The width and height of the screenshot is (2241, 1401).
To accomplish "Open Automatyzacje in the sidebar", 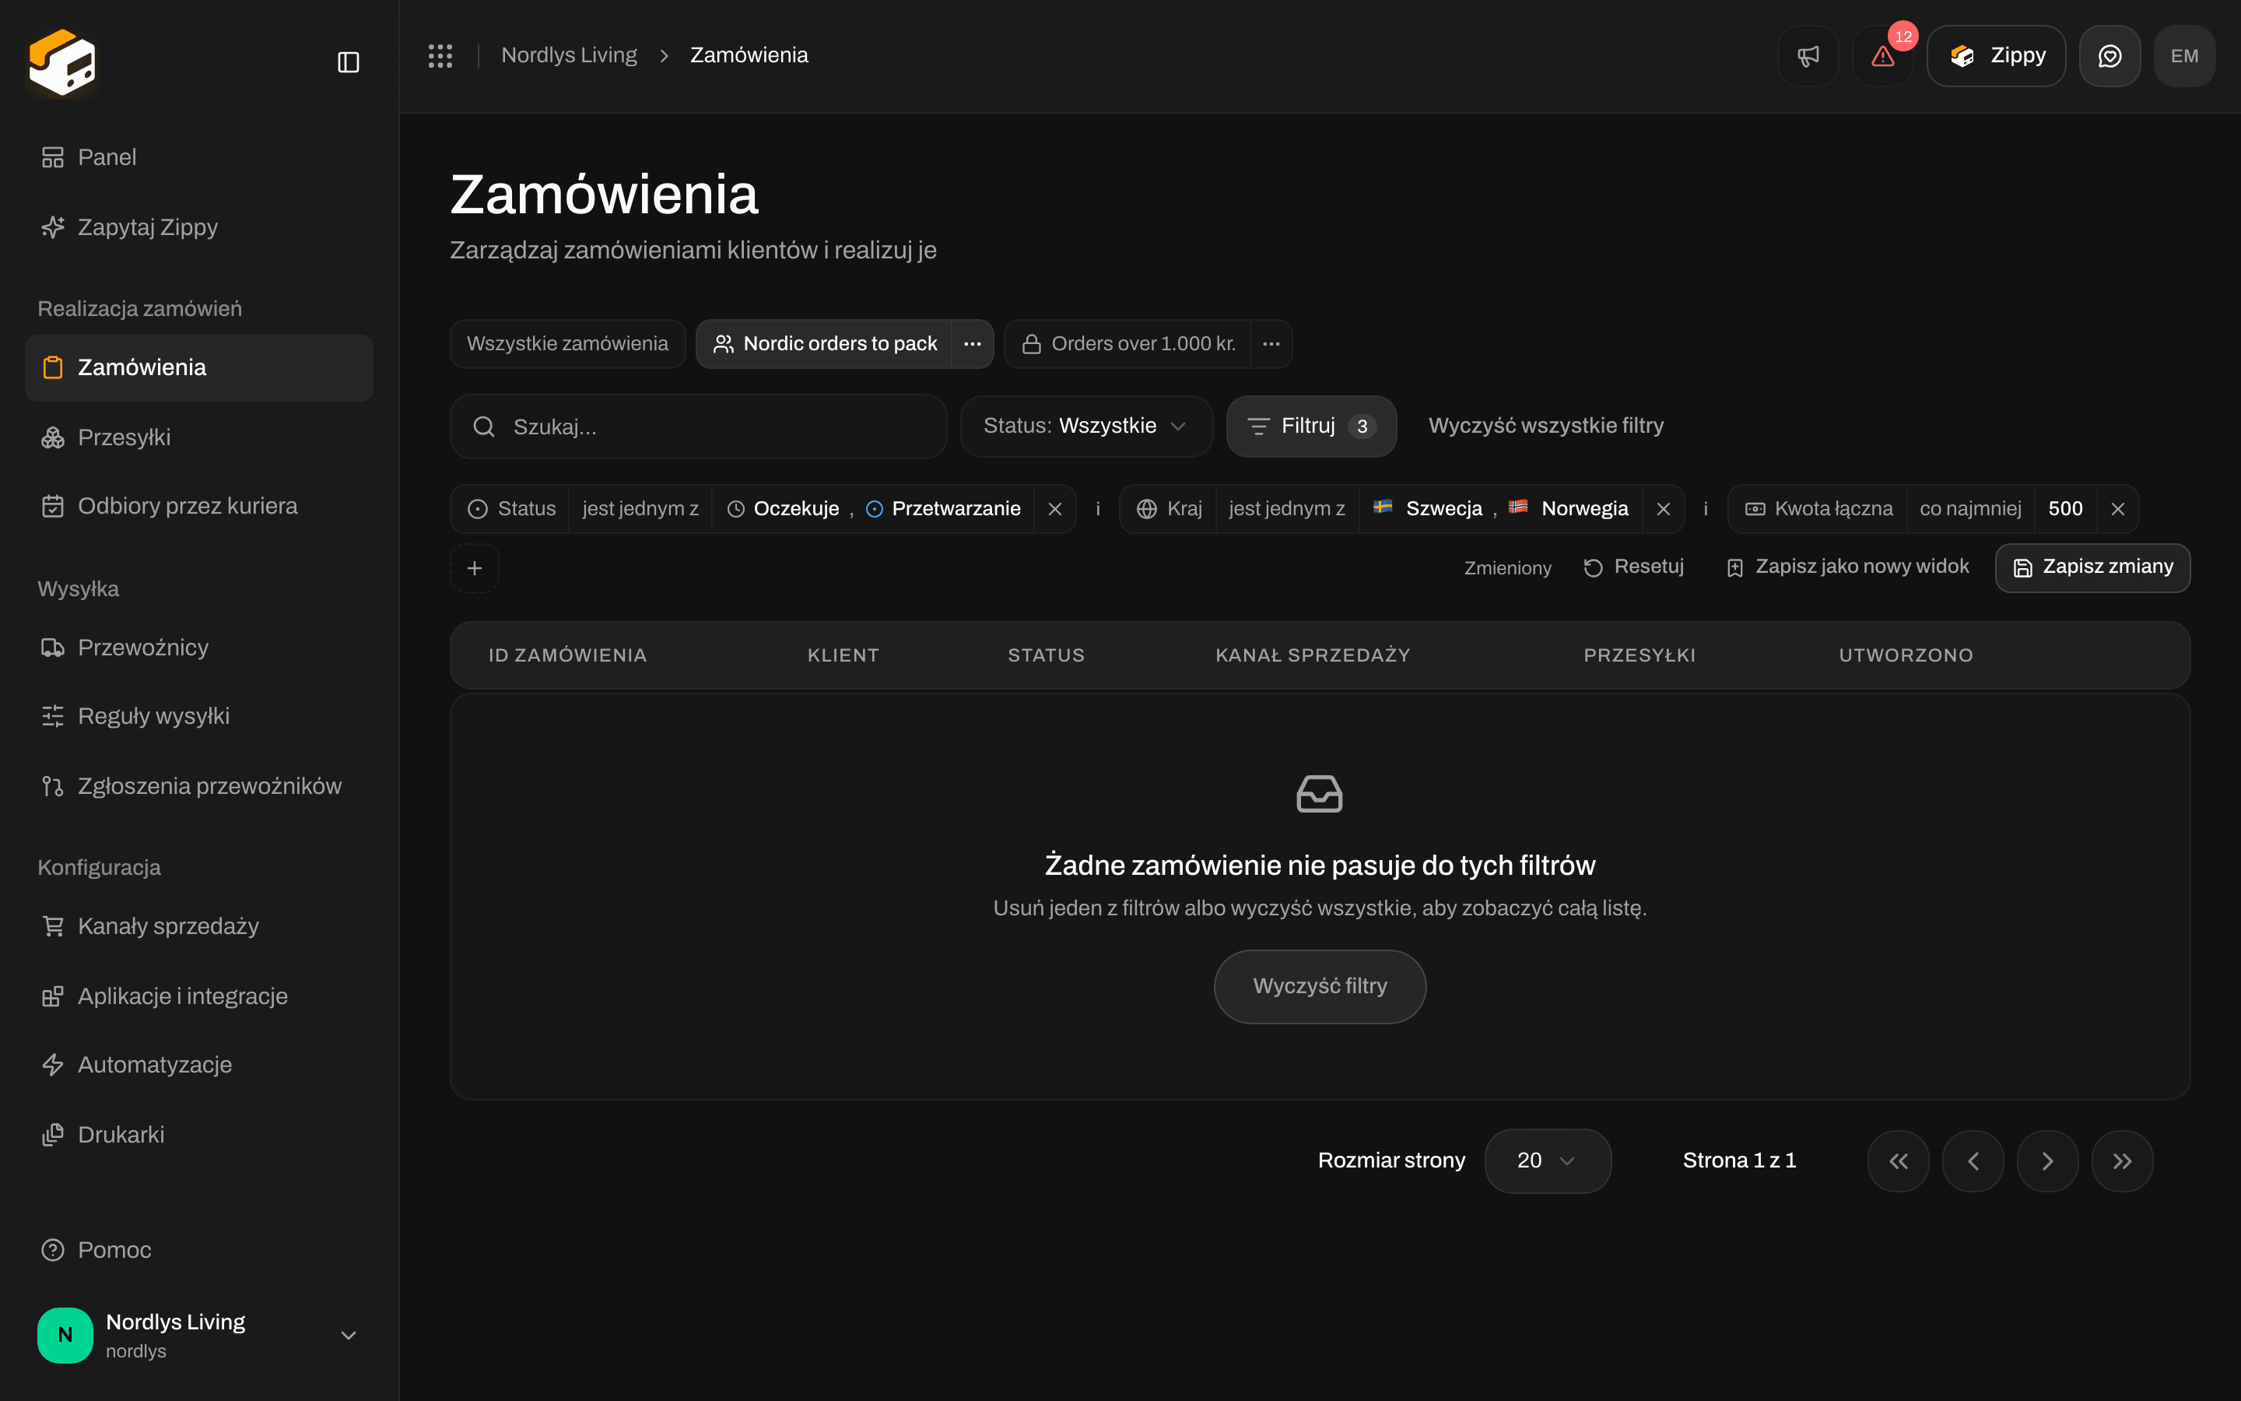I will pyautogui.click(x=198, y=1065).
